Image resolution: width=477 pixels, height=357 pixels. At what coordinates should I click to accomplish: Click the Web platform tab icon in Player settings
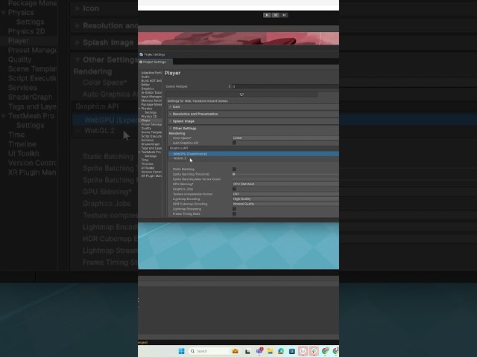click(241, 94)
